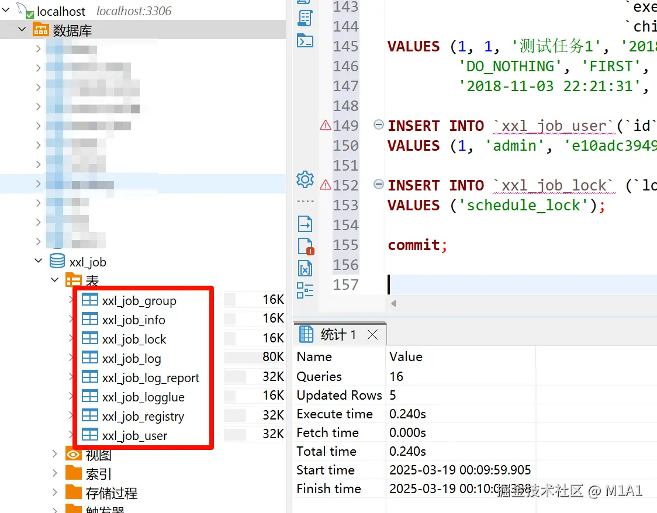Click the 数据库 folder icon
657x513 pixels.
(x=41, y=30)
